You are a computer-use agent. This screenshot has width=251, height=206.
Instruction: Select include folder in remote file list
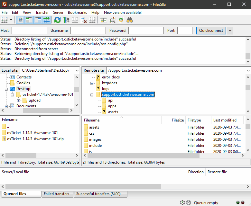pyautogui.click(x=95, y=146)
